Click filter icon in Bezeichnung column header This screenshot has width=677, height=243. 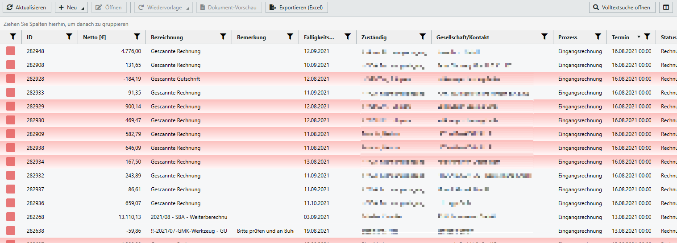(223, 37)
